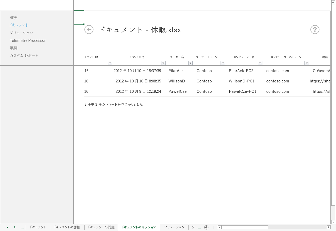The height and width of the screenshot is (231, 336).
Task: Select the PilarAck-PC2 computer cell
Action: point(241,71)
